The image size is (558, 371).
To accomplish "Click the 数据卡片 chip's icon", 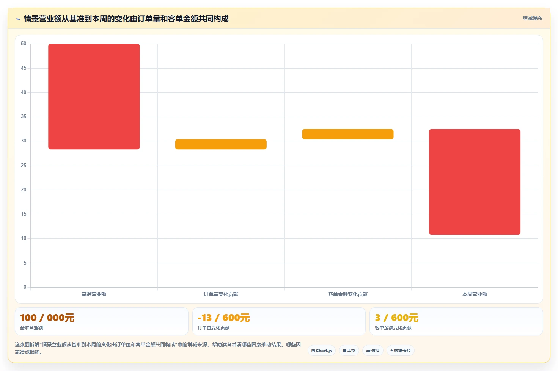I will [x=391, y=351].
